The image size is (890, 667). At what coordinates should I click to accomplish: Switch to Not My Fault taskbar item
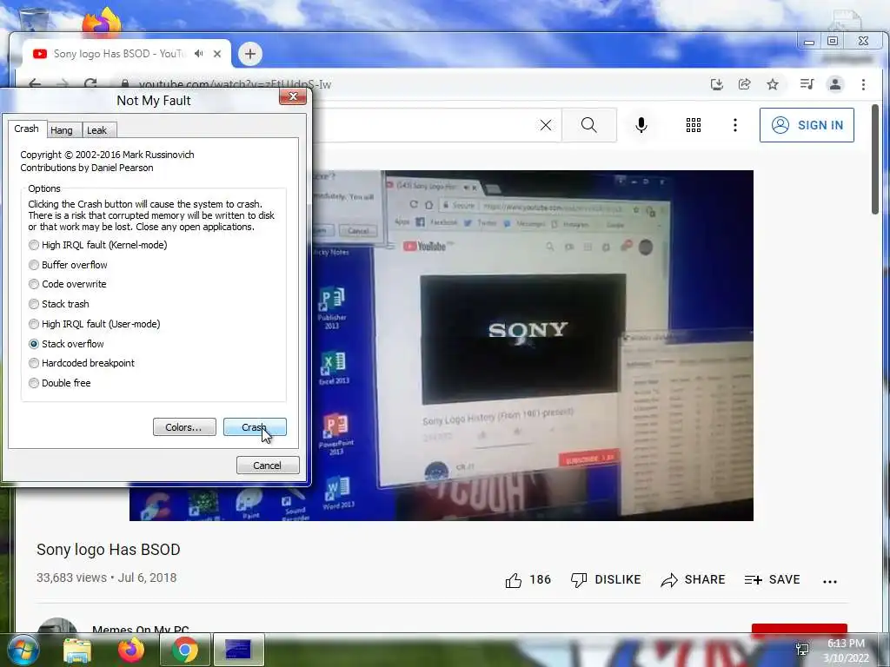tap(238, 650)
